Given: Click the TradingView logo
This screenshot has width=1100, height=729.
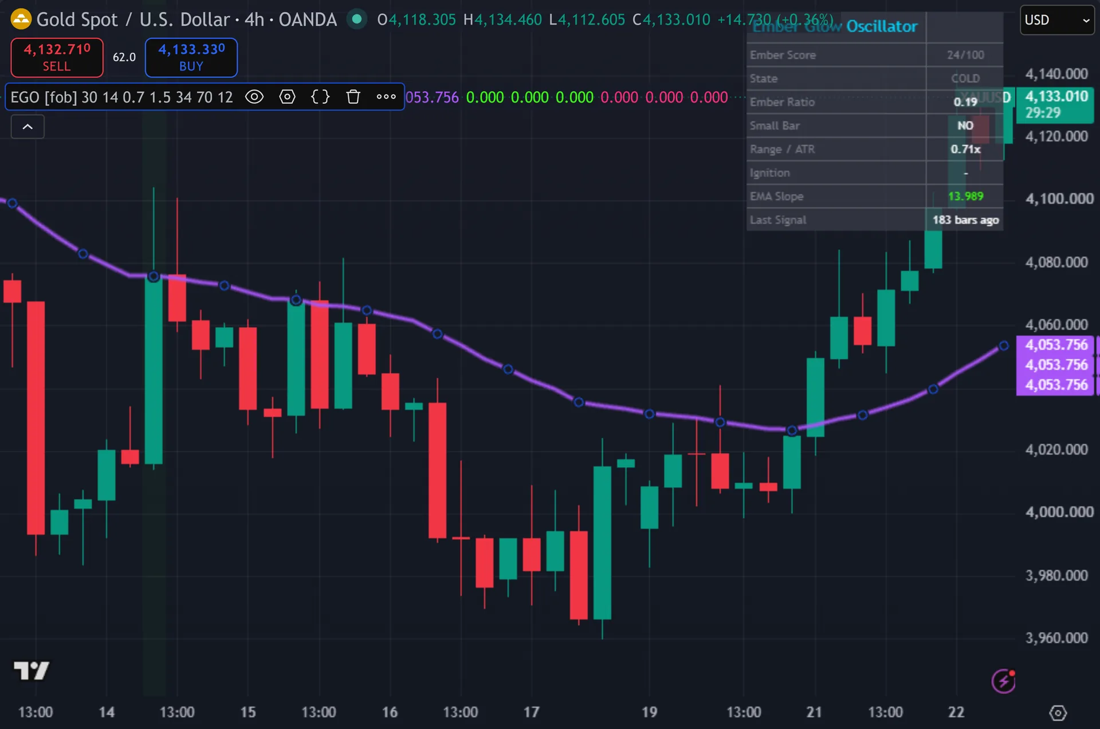Looking at the screenshot, I should (x=32, y=671).
